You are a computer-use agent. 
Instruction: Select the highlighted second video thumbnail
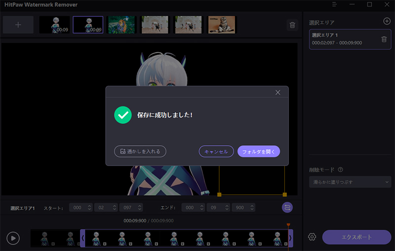coord(88,25)
